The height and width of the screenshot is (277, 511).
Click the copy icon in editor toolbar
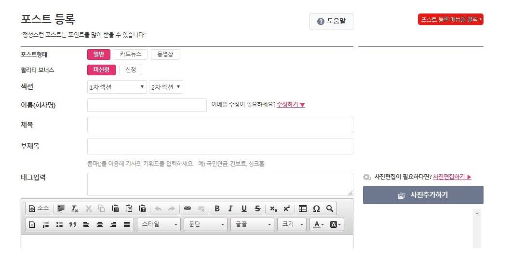102,208
